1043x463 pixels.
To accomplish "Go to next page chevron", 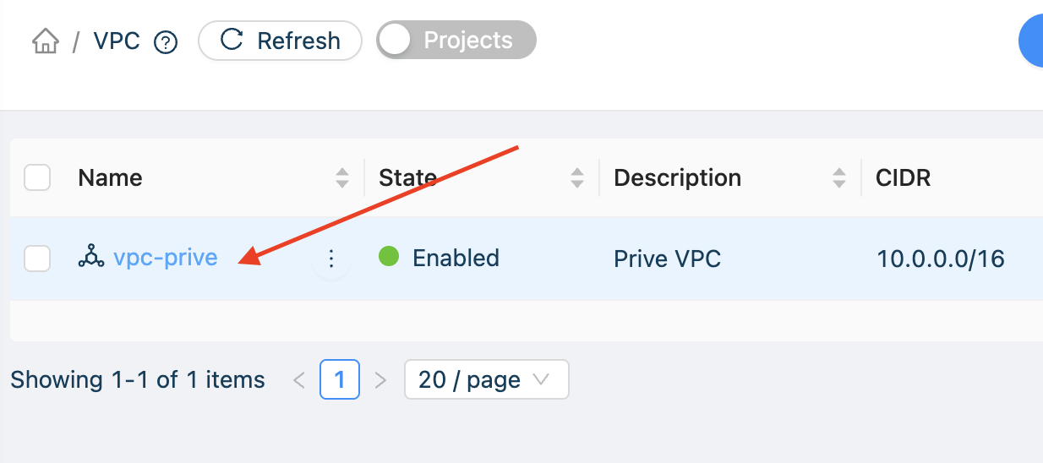I will [380, 380].
